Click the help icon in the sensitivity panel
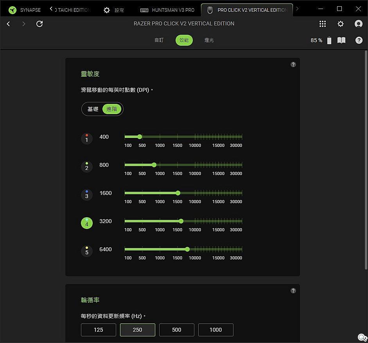 tap(293, 64)
